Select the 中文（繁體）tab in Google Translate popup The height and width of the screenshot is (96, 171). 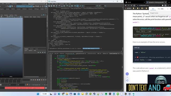click(161, 9)
